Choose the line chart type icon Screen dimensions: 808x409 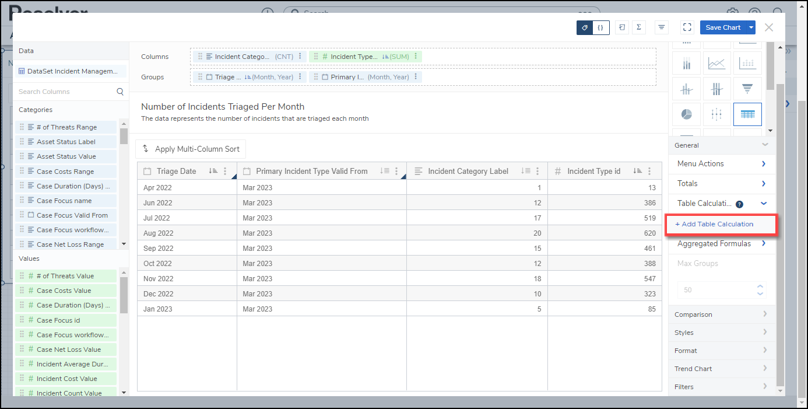(716, 63)
